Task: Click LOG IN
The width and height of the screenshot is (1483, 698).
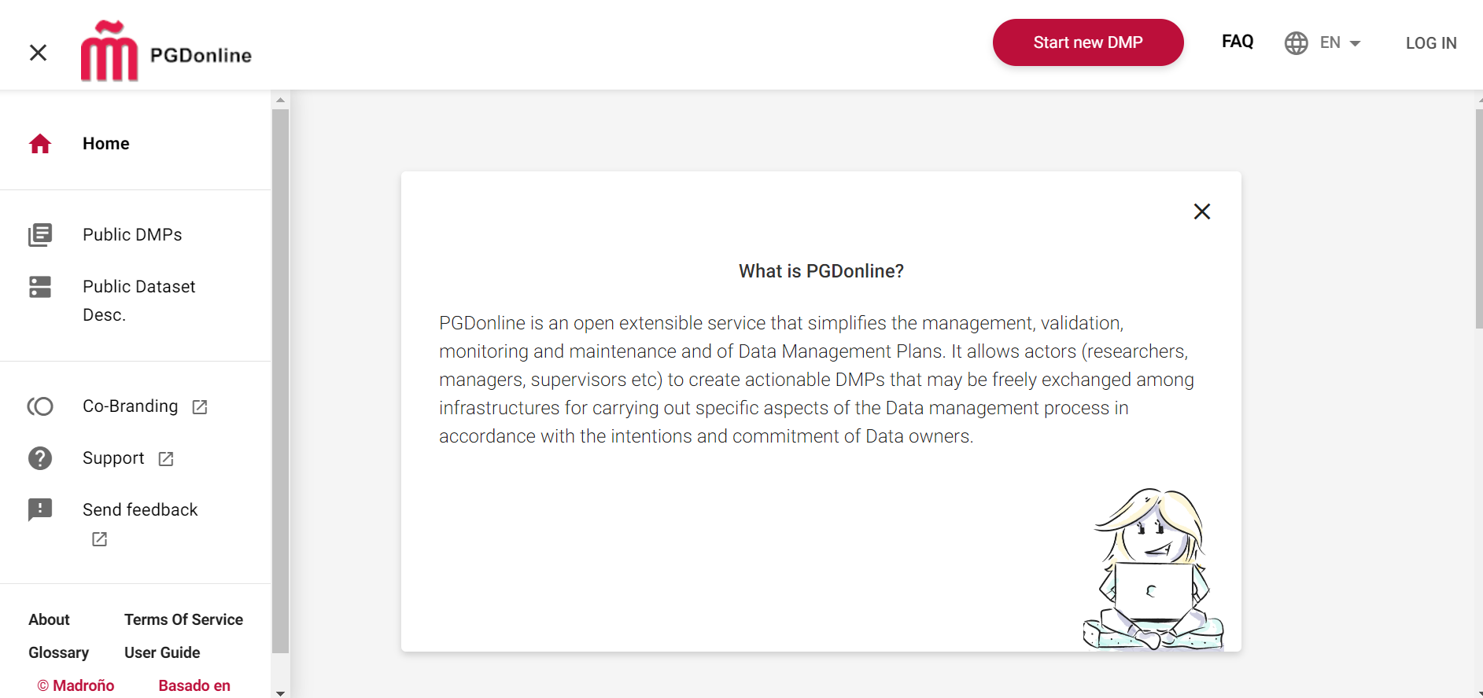Action: (x=1430, y=43)
